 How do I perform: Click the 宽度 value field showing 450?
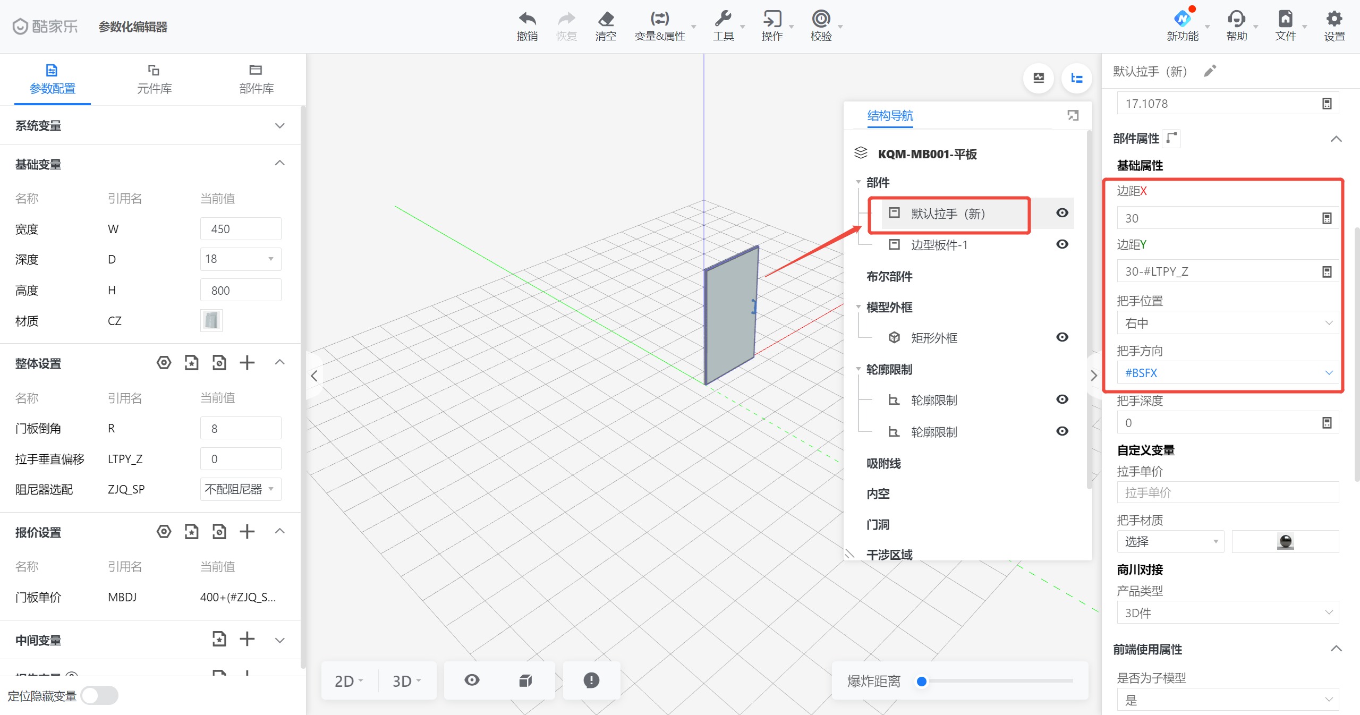click(240, 229)
